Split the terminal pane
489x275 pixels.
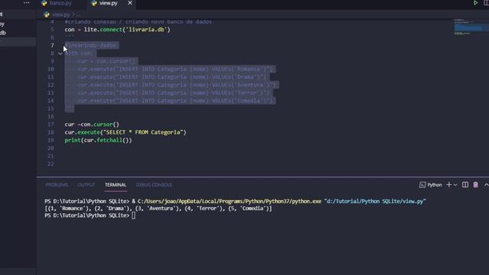[465, 185]
